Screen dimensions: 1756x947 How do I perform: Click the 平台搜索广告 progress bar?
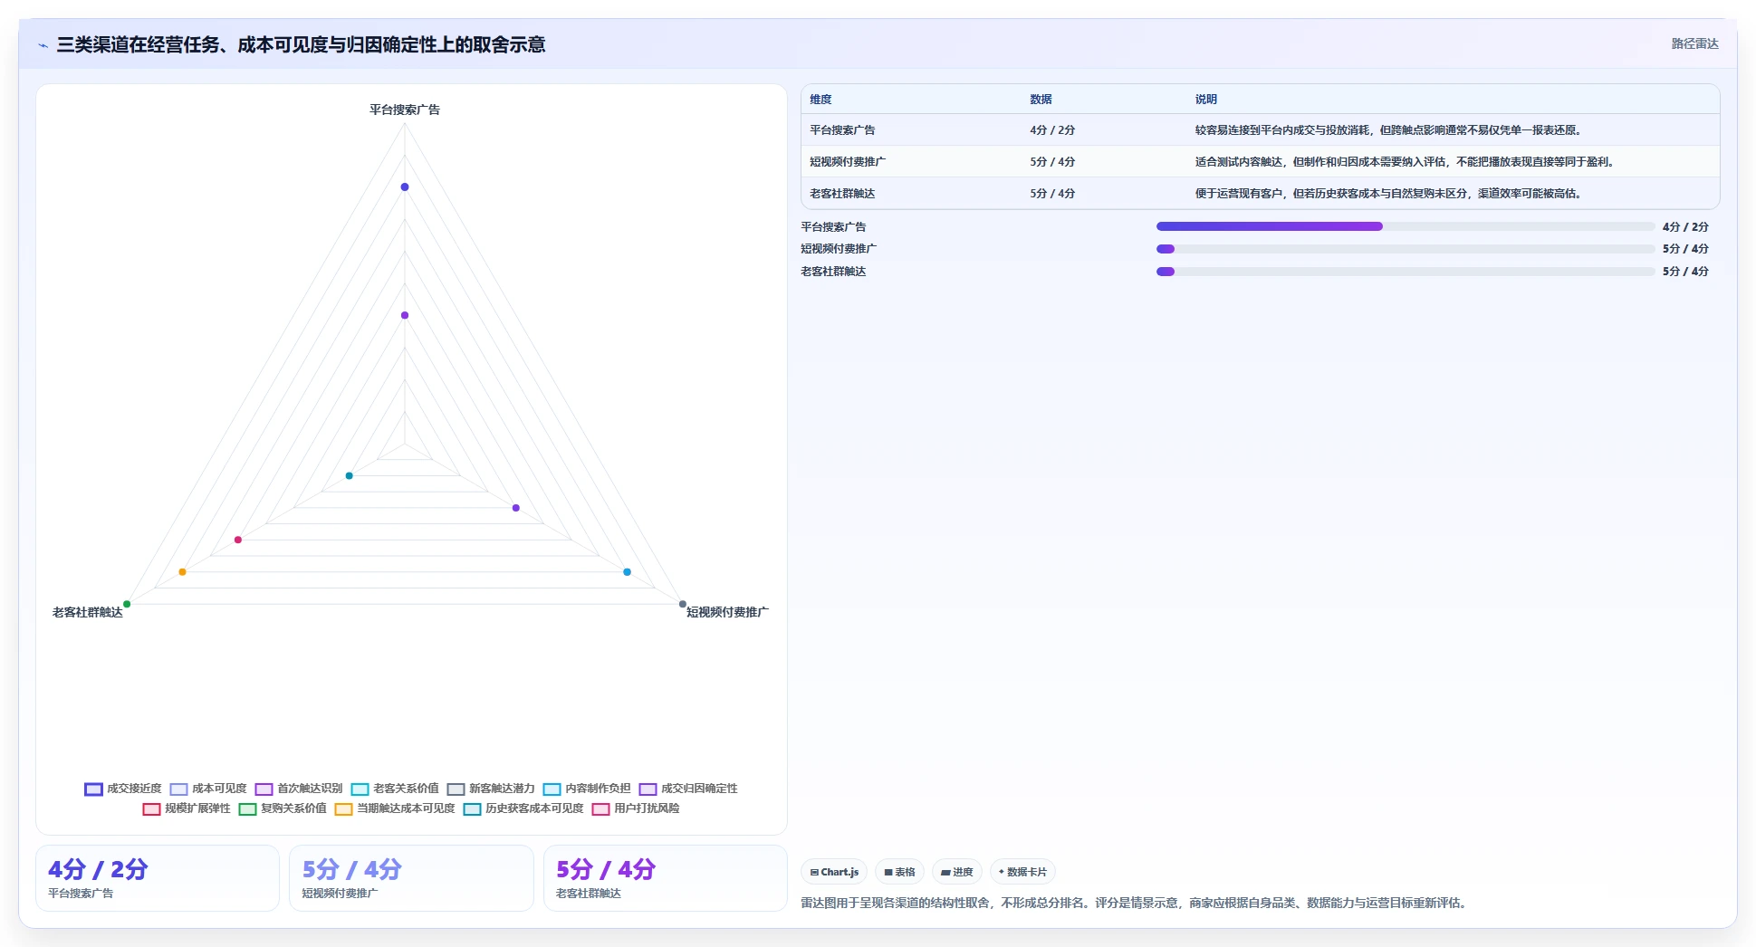(1406, 226)
